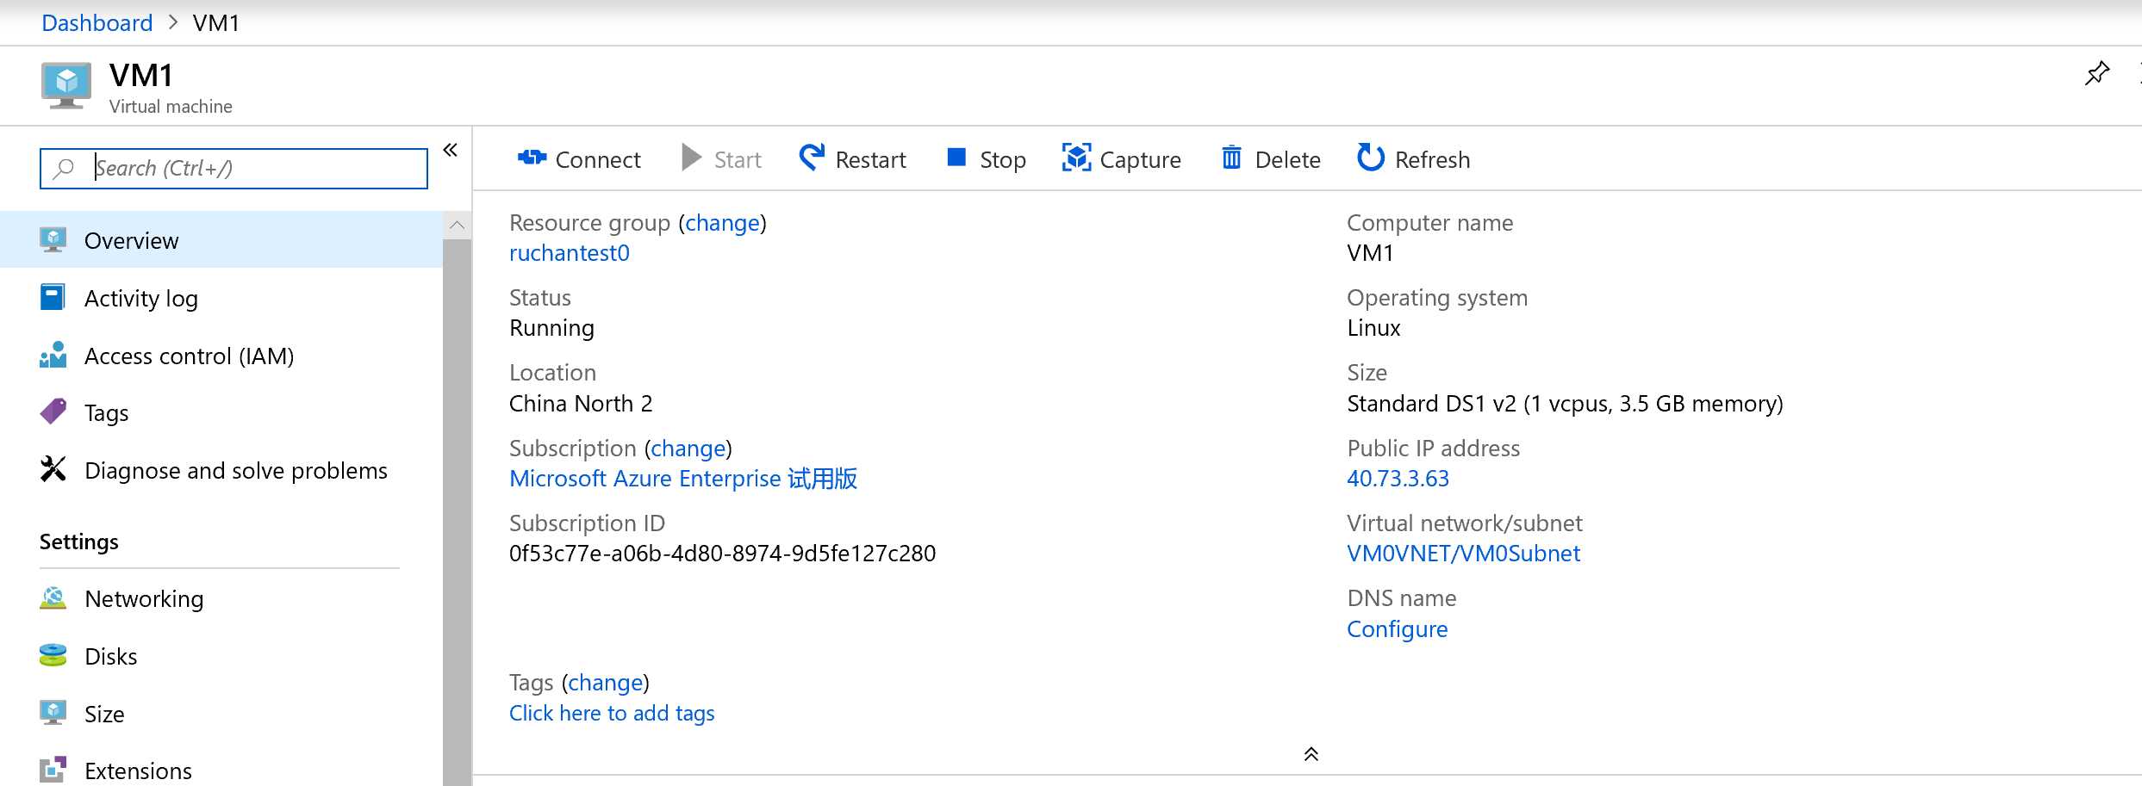The width and height of the screenshot is (2142, 786).
Task: Click the Stop square icon
Action: tap(956, 157)
